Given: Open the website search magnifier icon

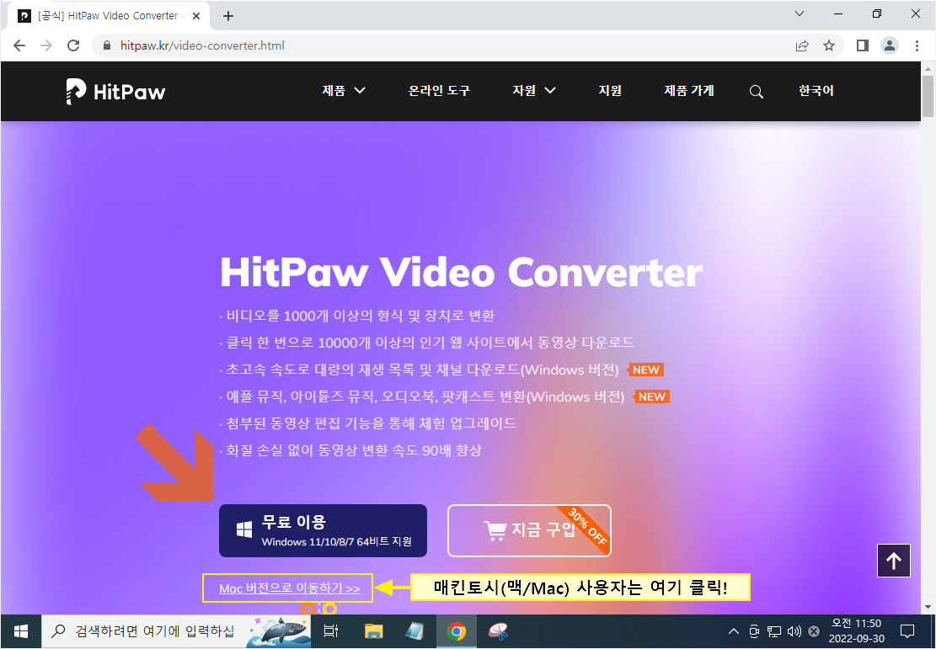Looking at the screenshot, I should tap(757, 92).
